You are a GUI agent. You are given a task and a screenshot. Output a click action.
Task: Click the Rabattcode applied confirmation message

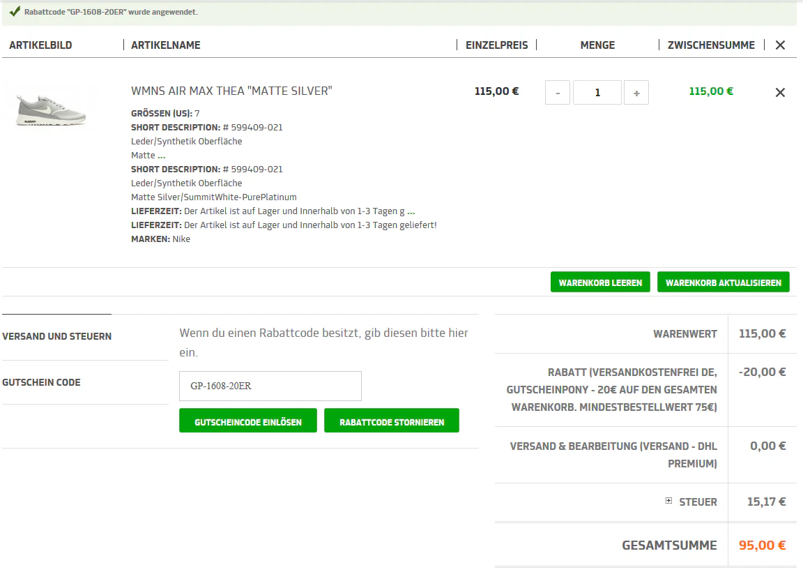[111, 12]
